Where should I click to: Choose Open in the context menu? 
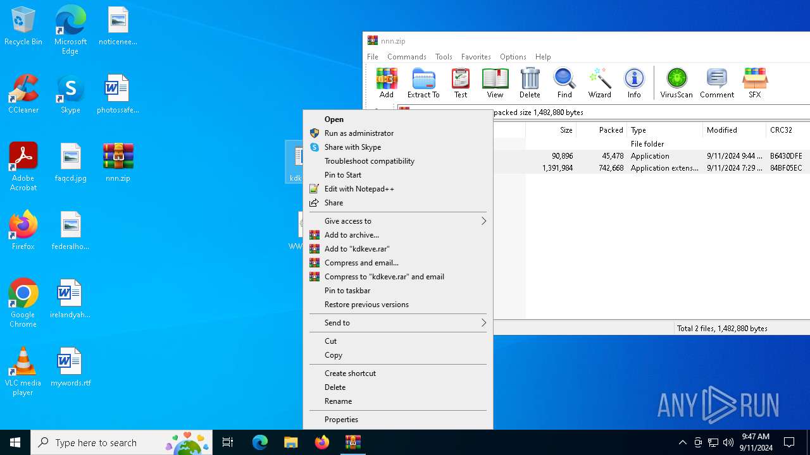pyautogui.click(x=398, y=119)
